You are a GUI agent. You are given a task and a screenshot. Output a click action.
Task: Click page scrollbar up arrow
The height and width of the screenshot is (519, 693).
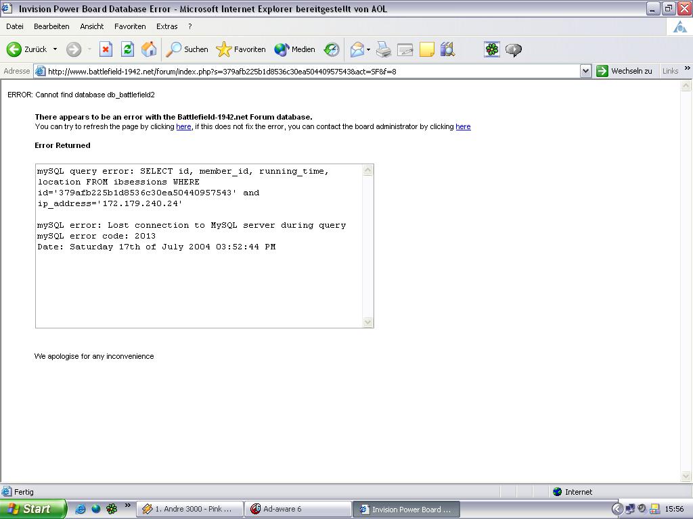click(x=686, y=86)
